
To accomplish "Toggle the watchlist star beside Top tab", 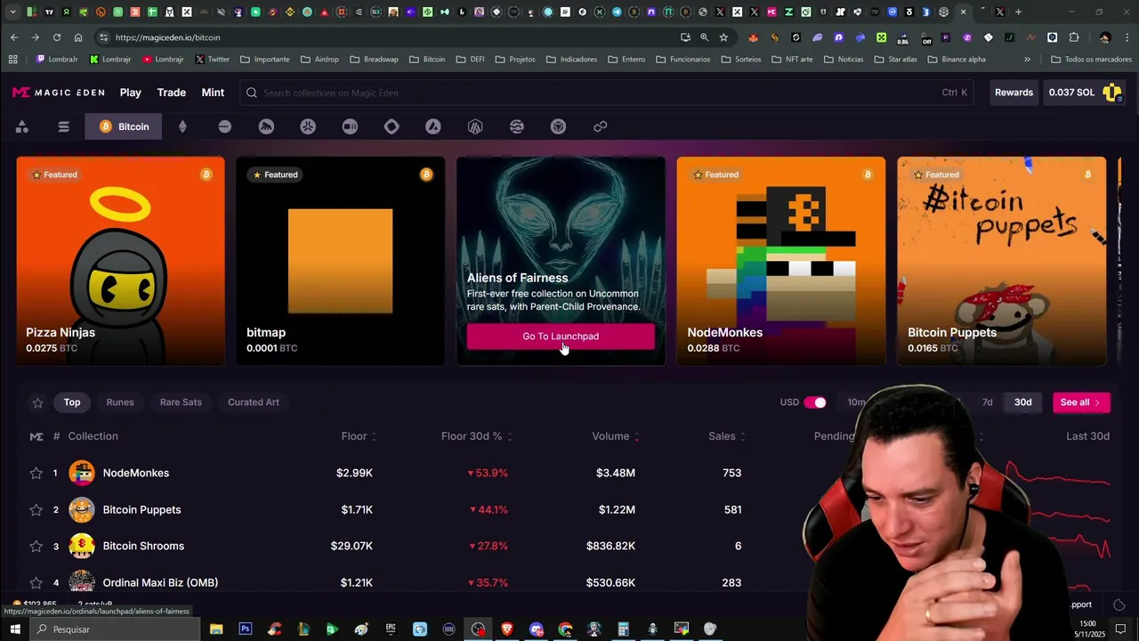I will pyautogui.click(x=37, y=402).
